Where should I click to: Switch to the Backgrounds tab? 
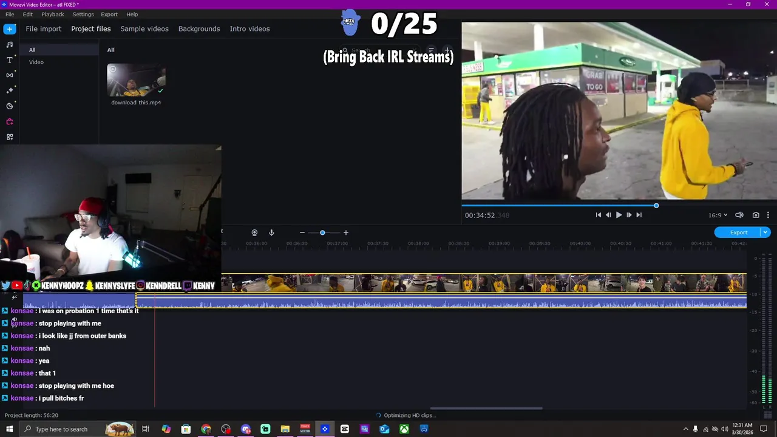tap(199, 29)
